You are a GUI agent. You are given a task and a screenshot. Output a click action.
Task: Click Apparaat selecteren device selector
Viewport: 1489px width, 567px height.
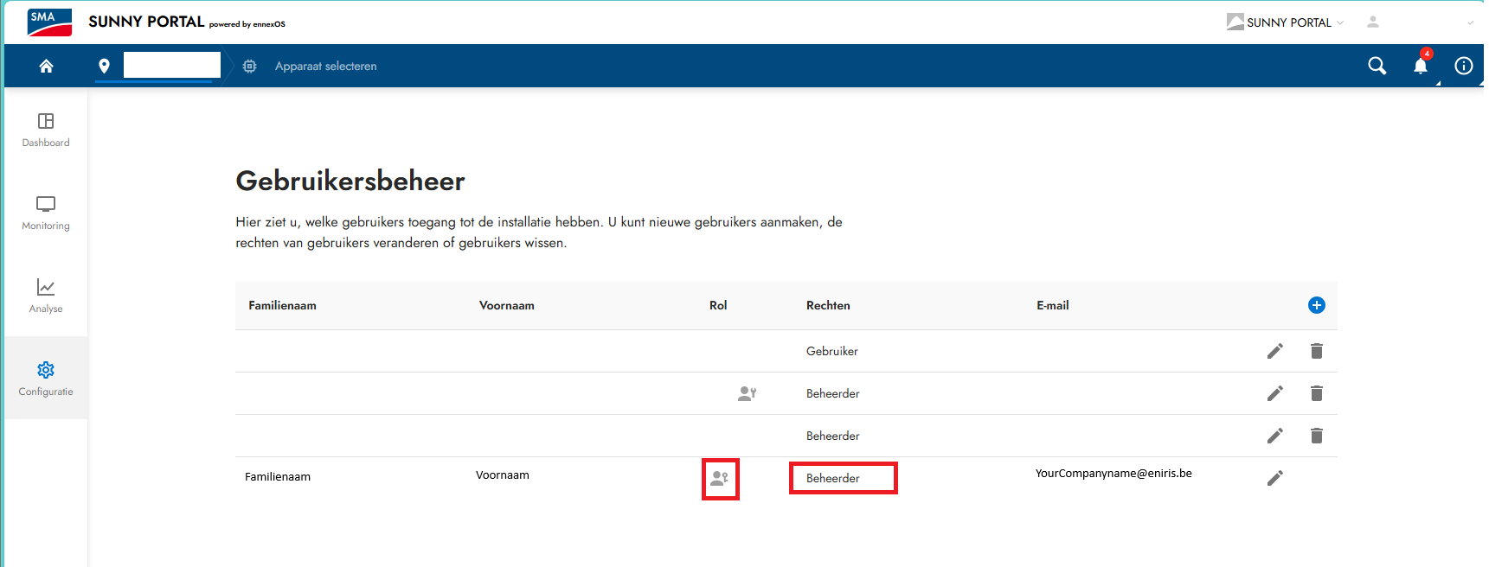pyautogui.click(x=325, y=67)
